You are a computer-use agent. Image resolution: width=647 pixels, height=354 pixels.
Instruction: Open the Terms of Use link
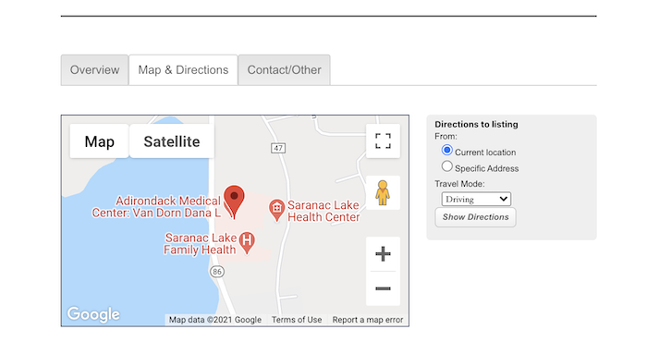click(297, 320)
